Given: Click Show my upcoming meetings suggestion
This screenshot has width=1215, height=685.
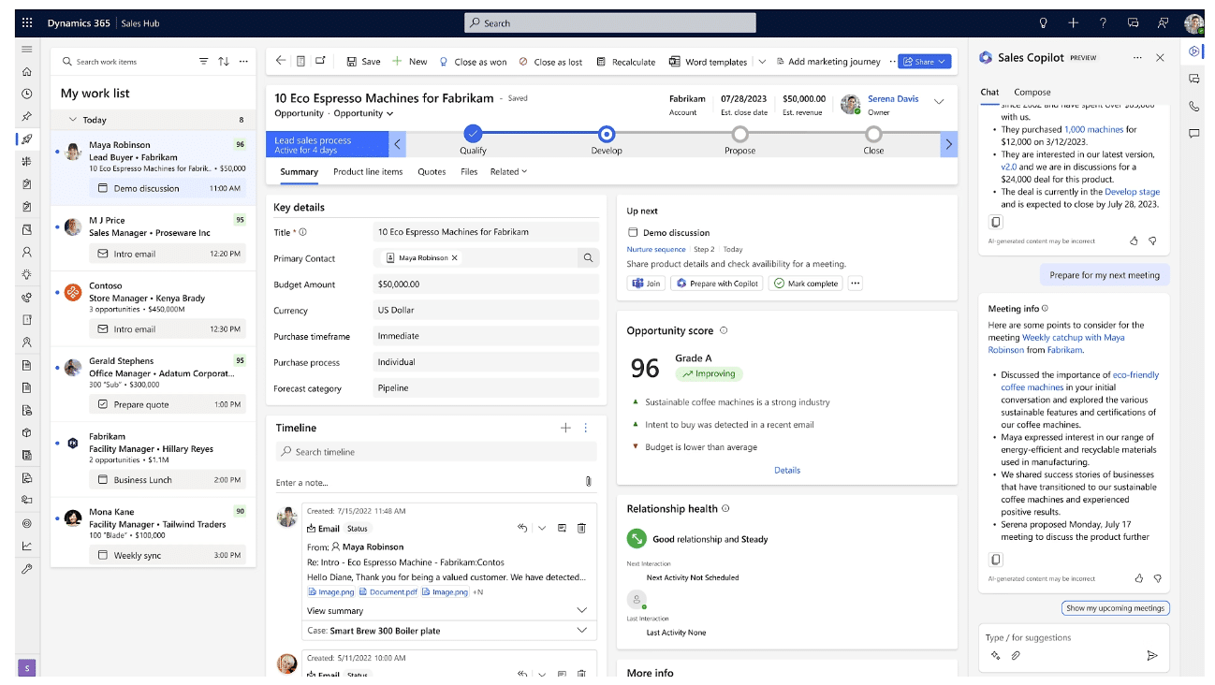Looking at the screenshot, I should tap(1116, 607).
